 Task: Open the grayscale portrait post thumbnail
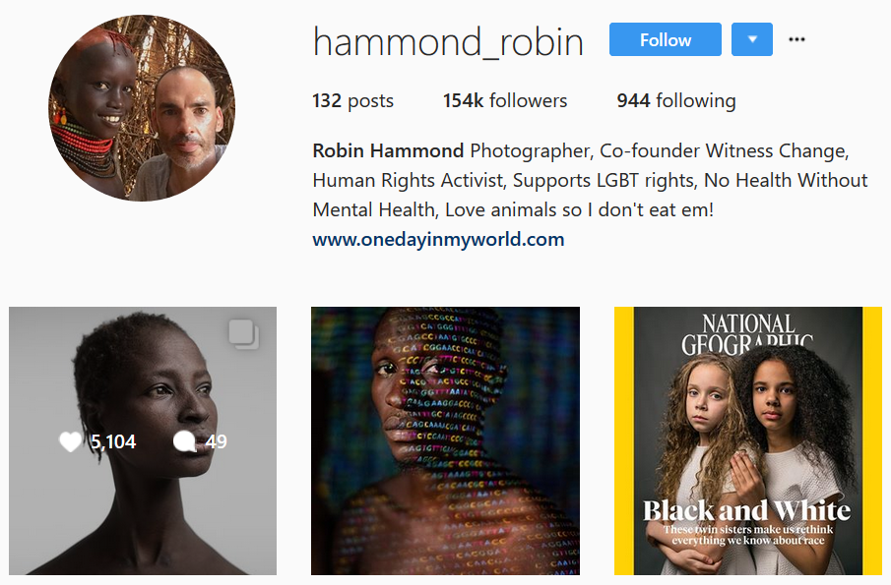143,440
